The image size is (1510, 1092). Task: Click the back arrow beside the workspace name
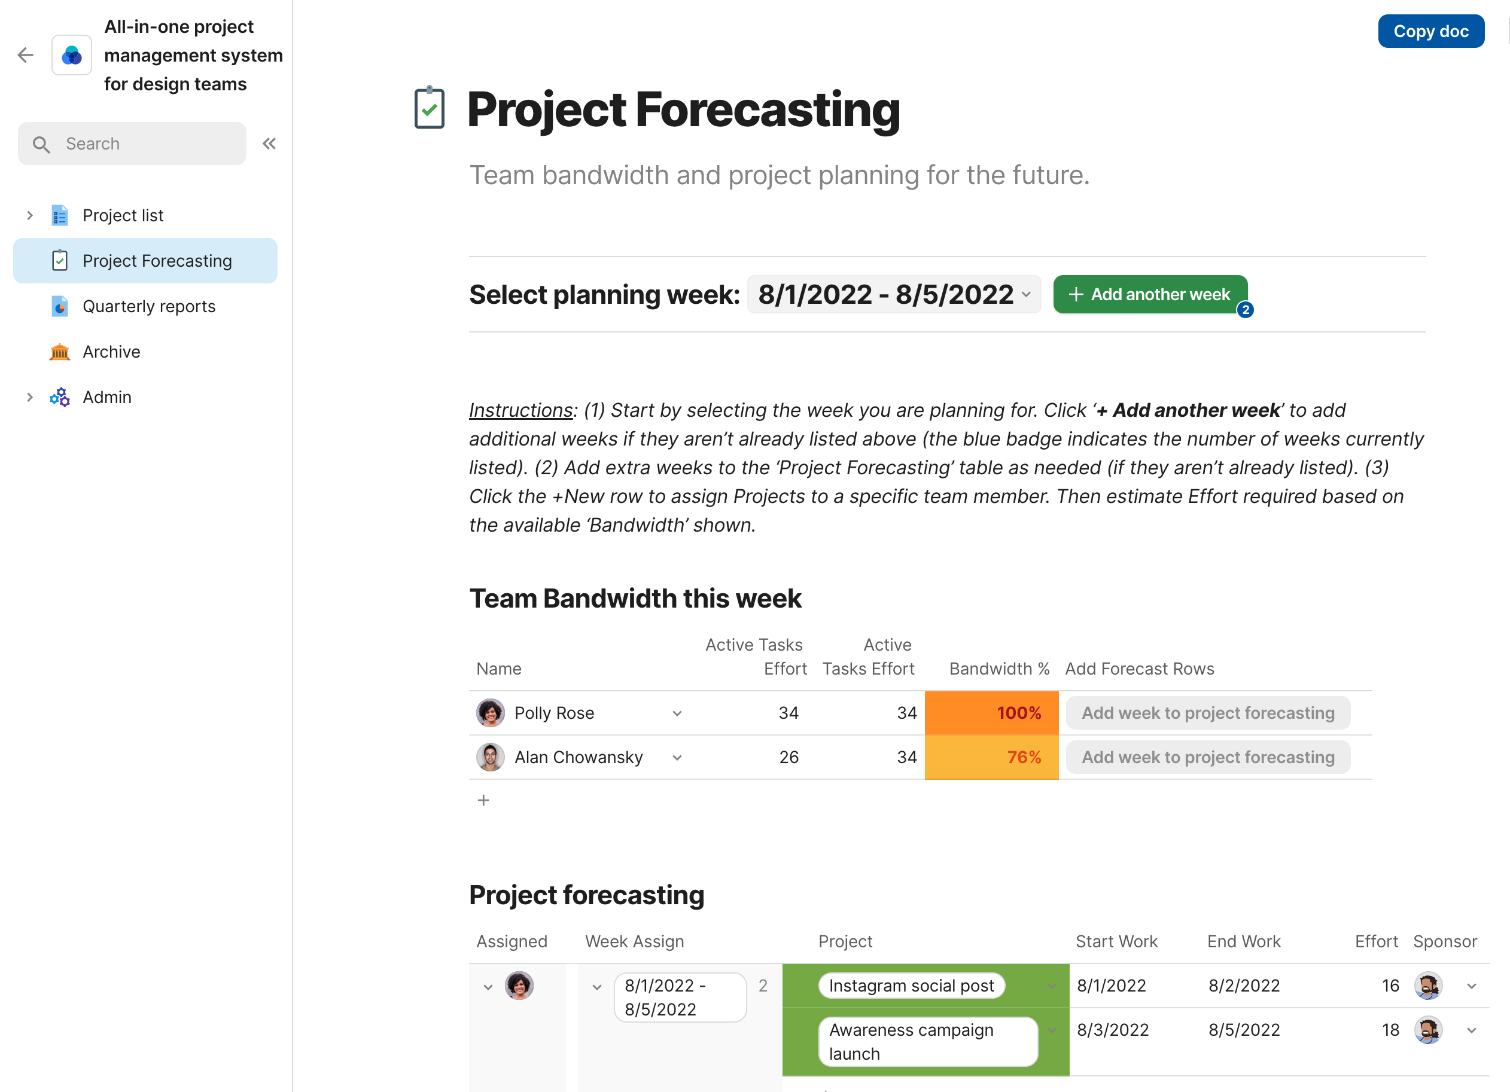25,54
